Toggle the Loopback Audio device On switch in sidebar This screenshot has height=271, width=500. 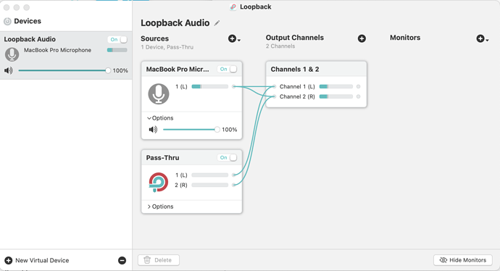click(x=117, y=40)
